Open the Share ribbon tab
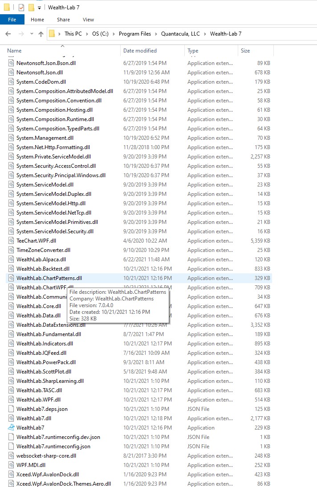This screenshot has height=487, width=317. (x=63, y=20)
